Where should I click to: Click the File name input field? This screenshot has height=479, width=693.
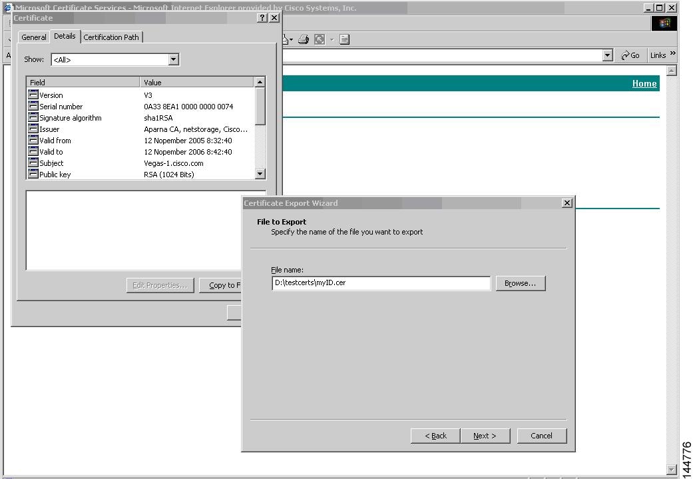381,283
